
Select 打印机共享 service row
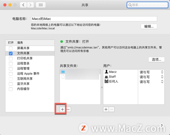pos(30,58)
